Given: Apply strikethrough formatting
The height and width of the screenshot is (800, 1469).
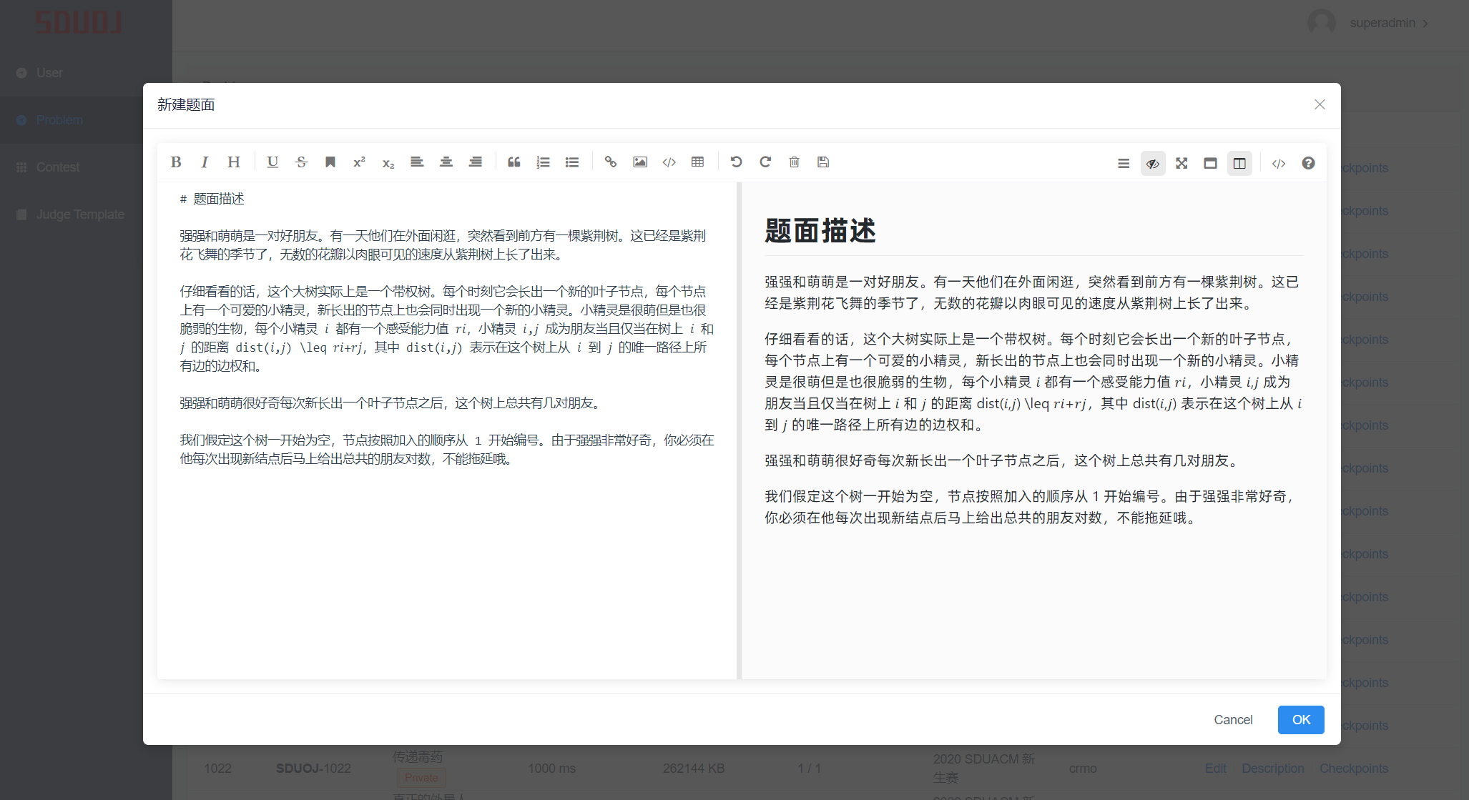Looking at the screenshot, I should (301, 162).
